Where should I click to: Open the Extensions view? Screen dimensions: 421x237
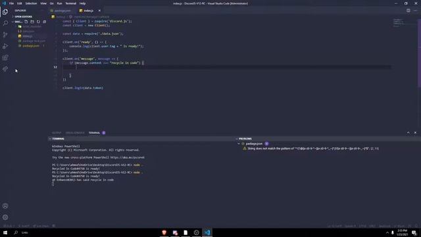click(x=5, y=57)
